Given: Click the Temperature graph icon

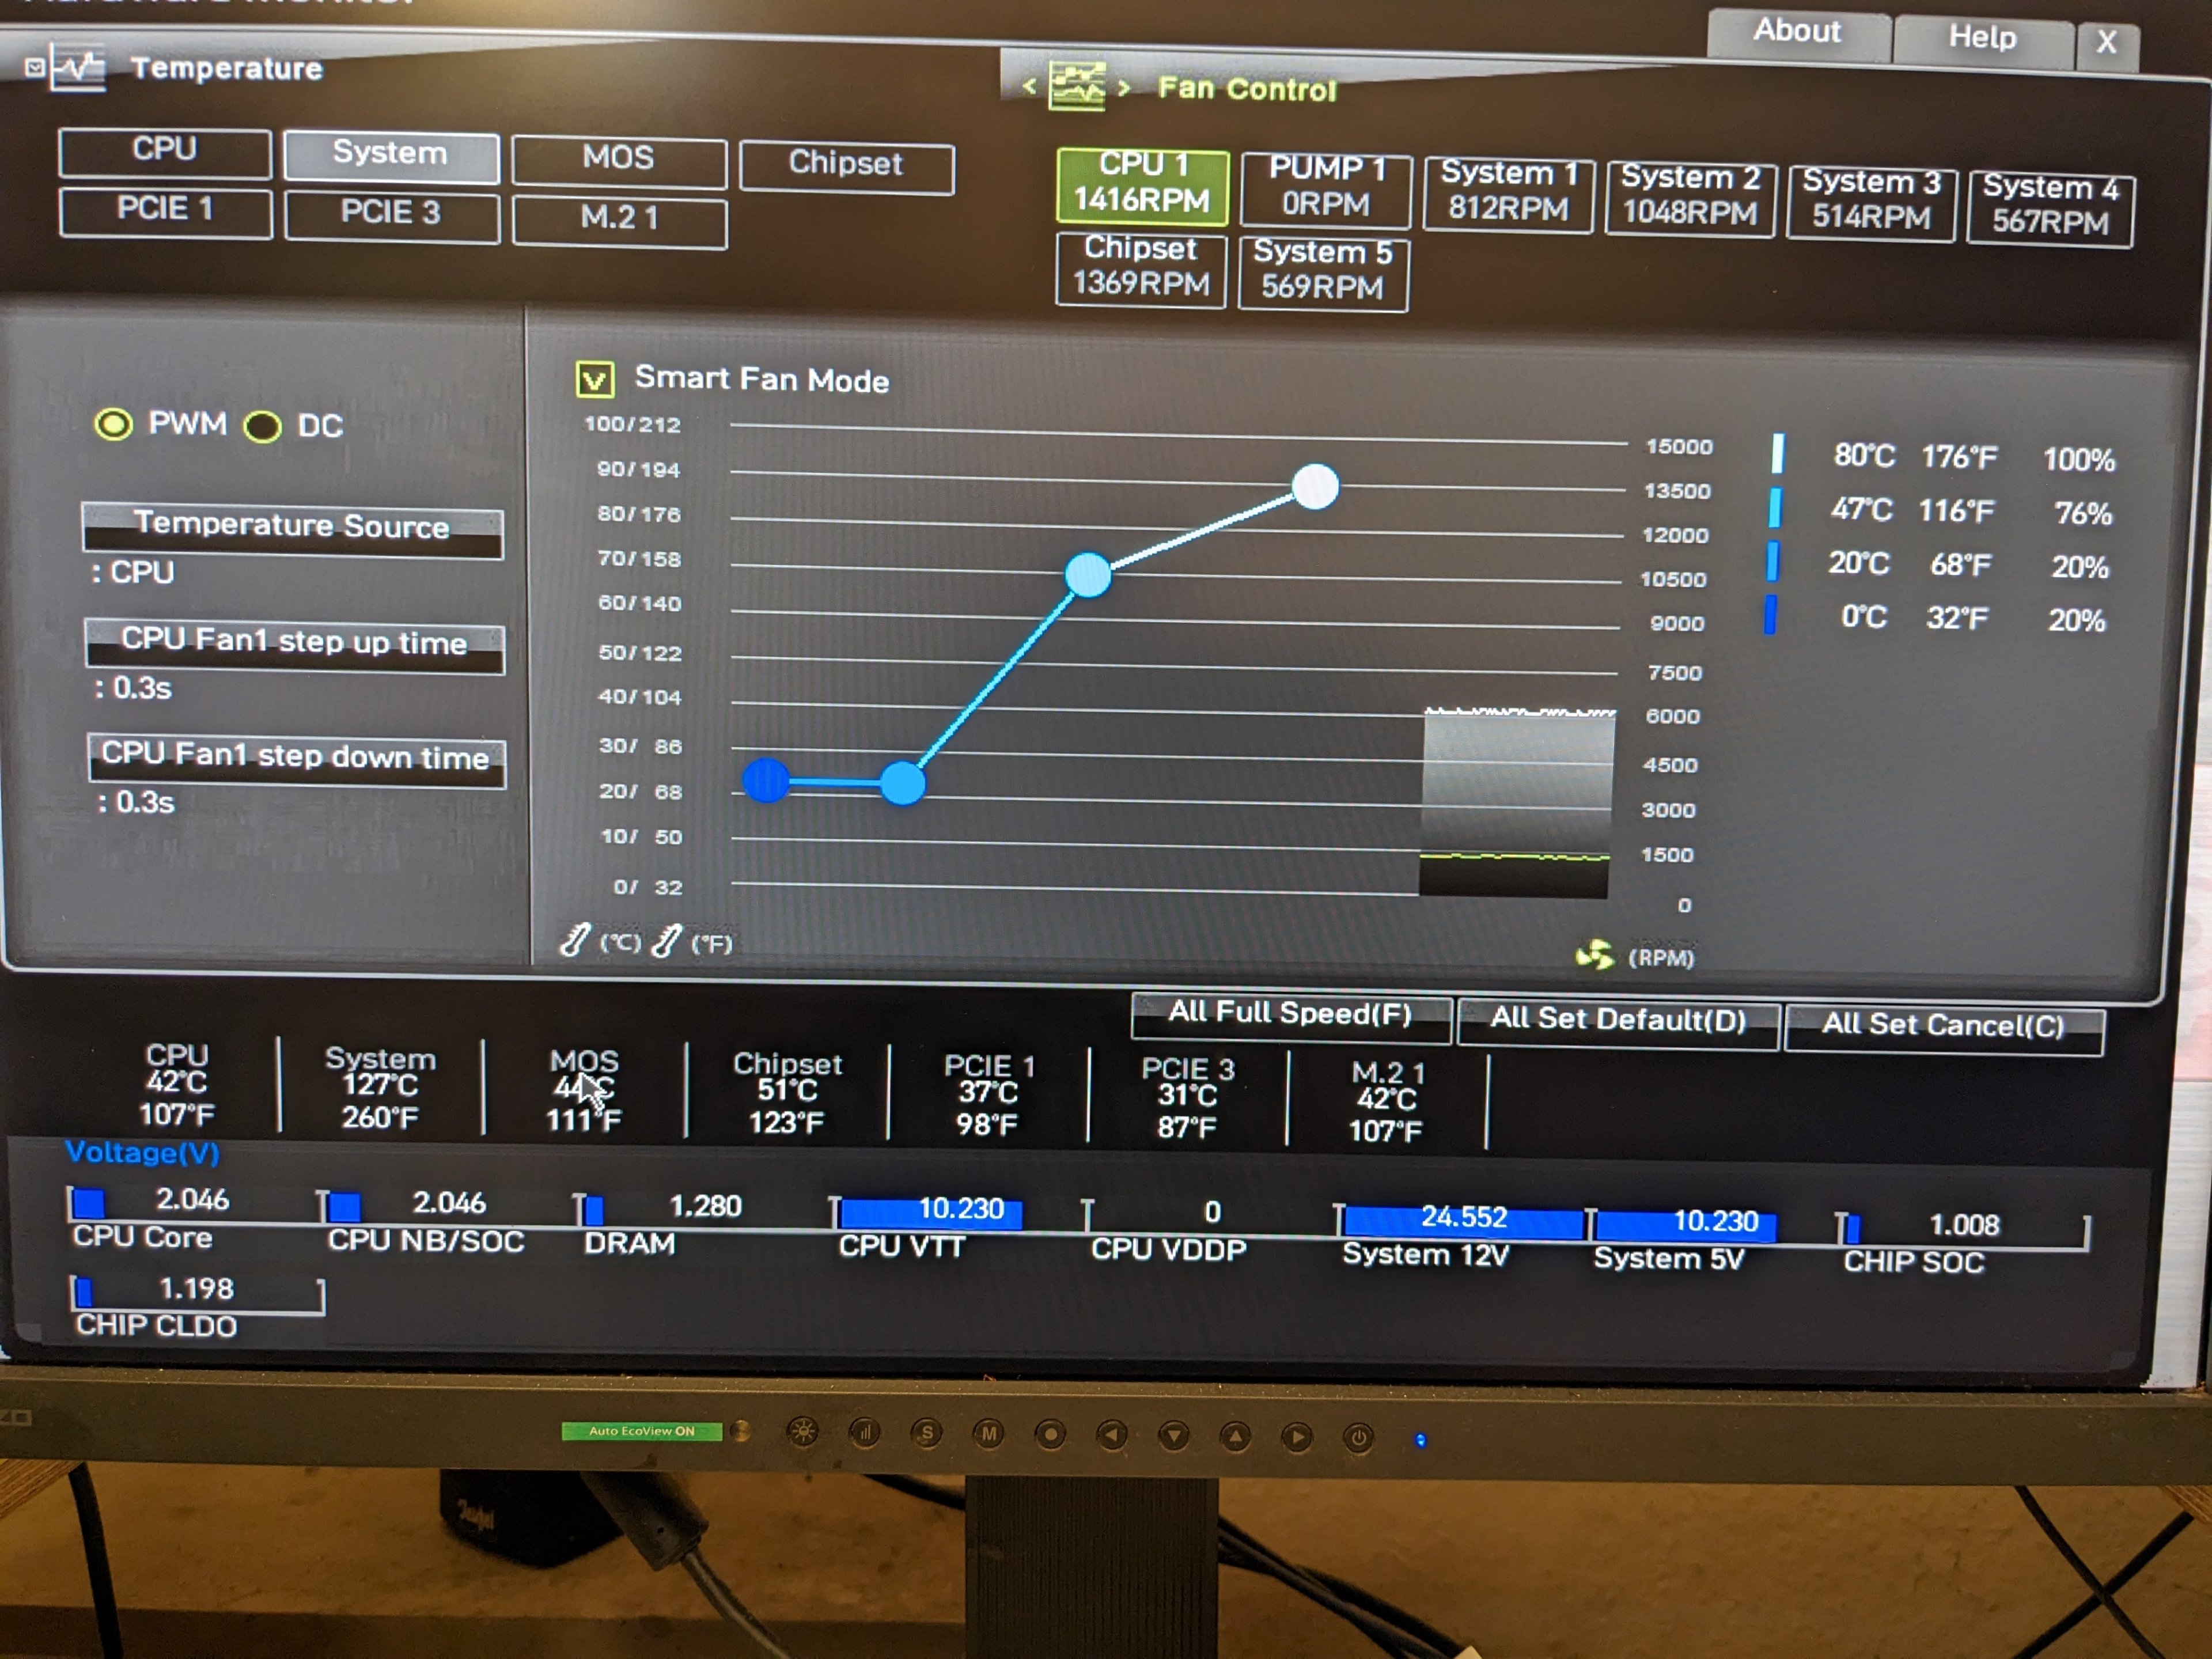Looking at the screenshot, I should point(78,68).
